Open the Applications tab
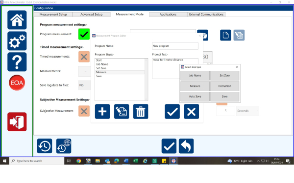This screenshot has width=294, height=183. (168, 14)
